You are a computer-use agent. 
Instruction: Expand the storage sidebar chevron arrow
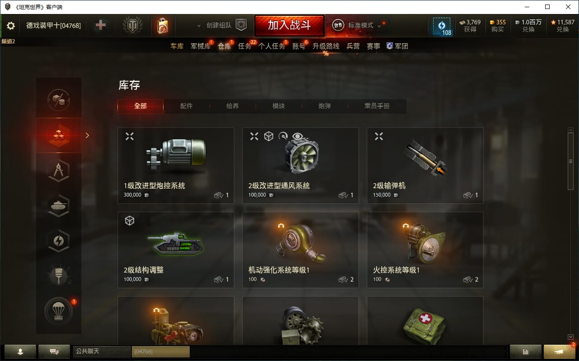pos(87,135)
